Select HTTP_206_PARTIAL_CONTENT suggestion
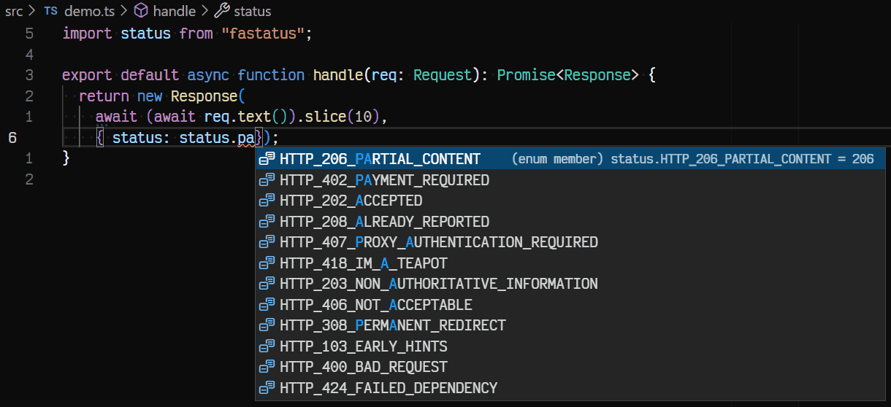This screenshot has width=891, height=407. (x=570, y=159)
